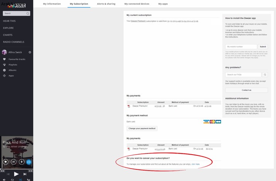Screen dimensions: 276x181
Task: Open the Deezer Premium+ subscription link
Action: [x=138, y=21]
